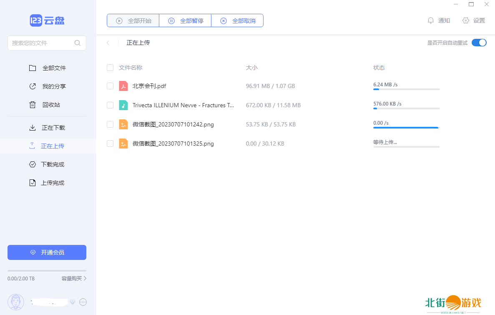Select checkbox for 微信截图_20230707101325.png

click(110, 144)
